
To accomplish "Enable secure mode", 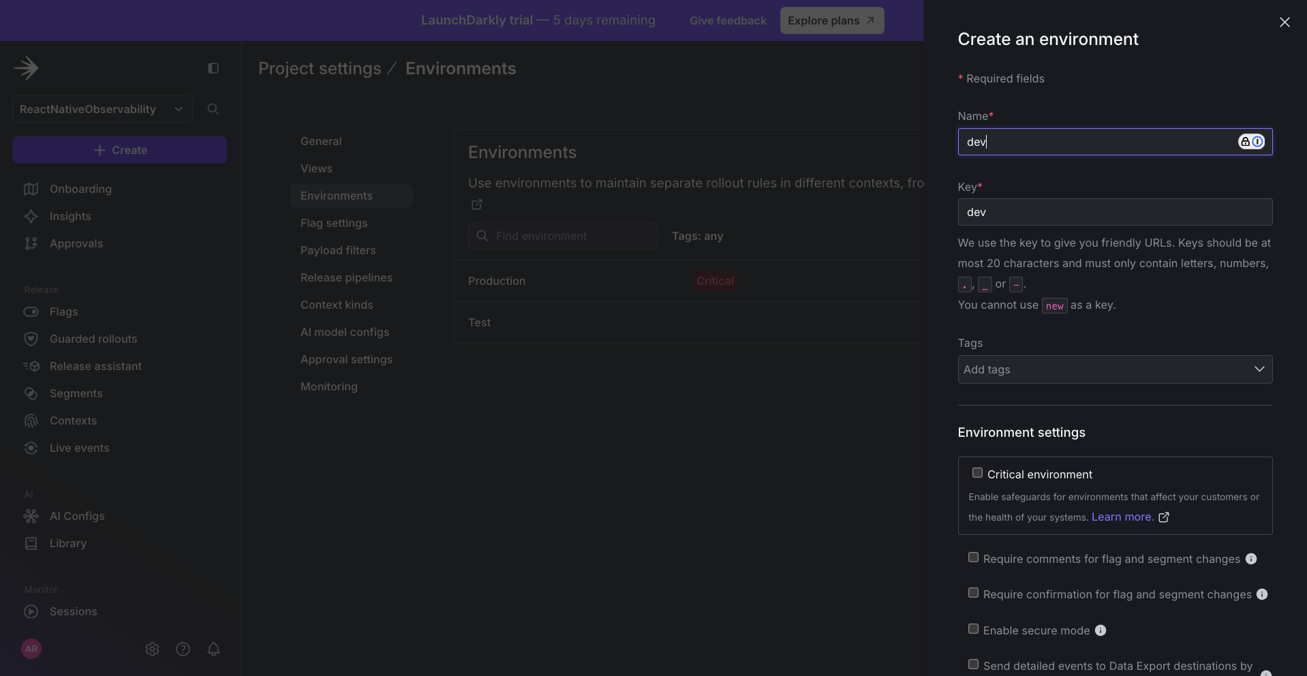I will [x=972, y=629].
